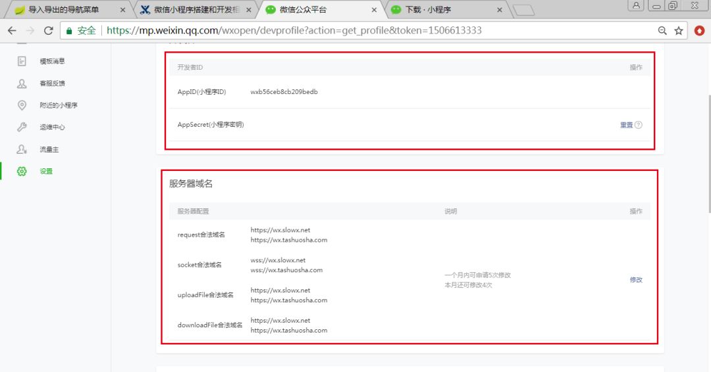Select the socket domain wss://wx.slowx.net
This screenshot has width=711, height=372.
point(278,260)
